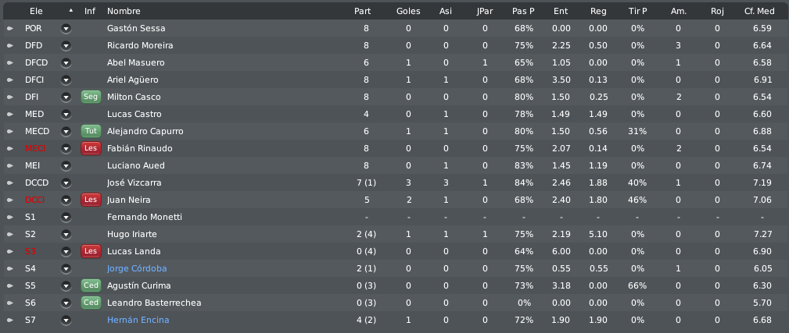Expand the DCCD position dropdown for José Vizcarra
Screen dimensions: 789x333
(x=66, y=183)
